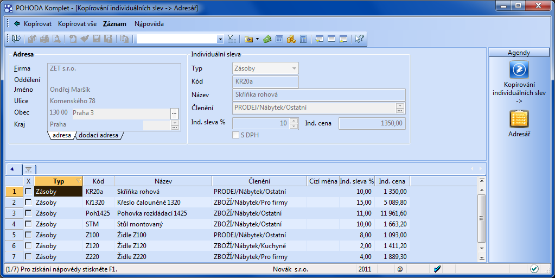
Task: Click the grayed checkmark toolbar icon
Action: pyautogui.click(x=84, y=39)
